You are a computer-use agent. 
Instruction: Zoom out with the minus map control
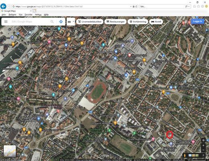pyautogui.click(x=203, y=150)
